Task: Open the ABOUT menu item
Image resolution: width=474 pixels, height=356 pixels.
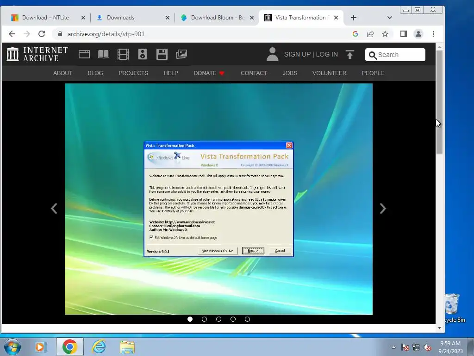Action: coord(62,73)
